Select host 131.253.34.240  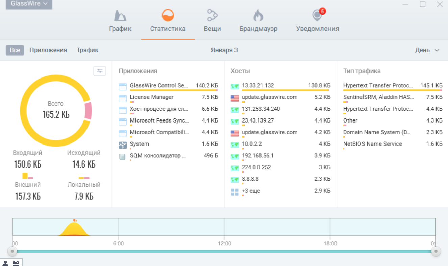(x=280, y=110)
